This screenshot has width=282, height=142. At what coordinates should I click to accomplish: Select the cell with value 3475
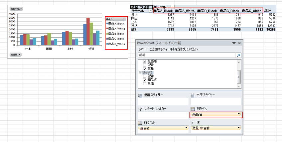tap(192, 26)
